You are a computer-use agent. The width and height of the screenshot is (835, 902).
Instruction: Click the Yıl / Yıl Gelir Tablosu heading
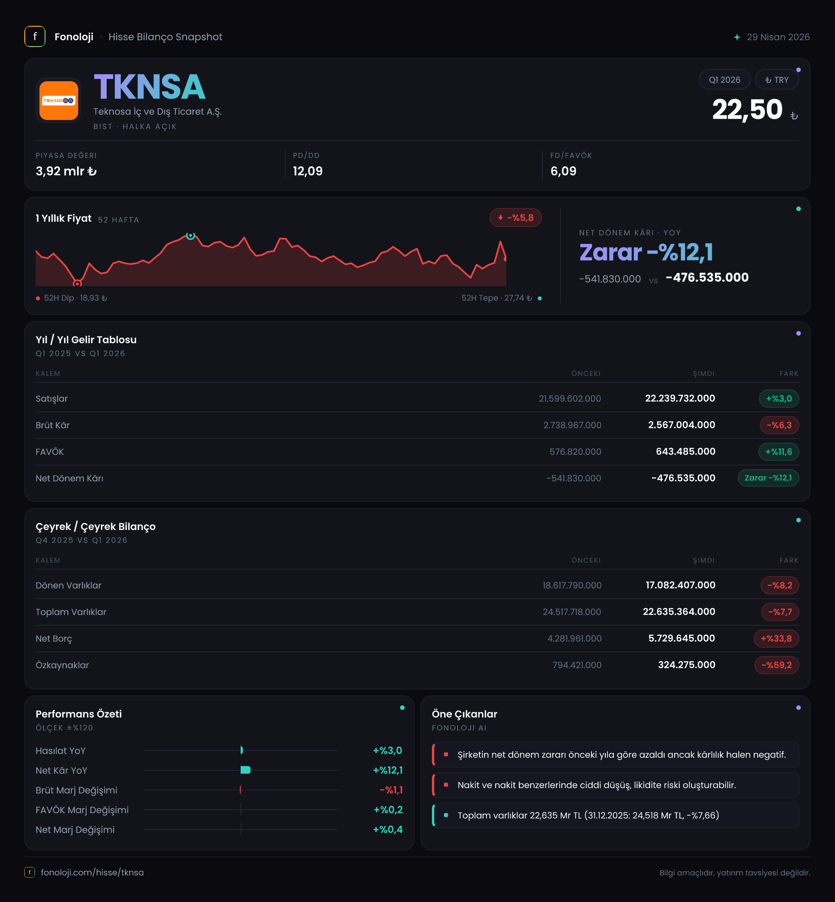(86, 340)
